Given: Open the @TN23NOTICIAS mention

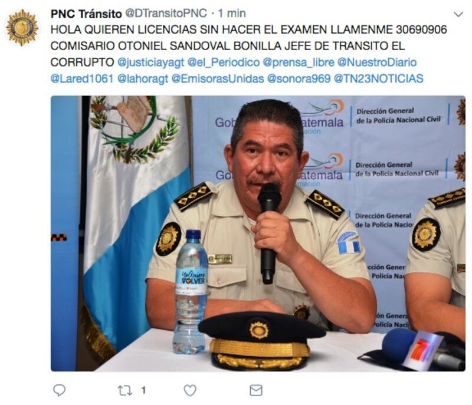Looking at the screenshot, I should click(378, 78).
